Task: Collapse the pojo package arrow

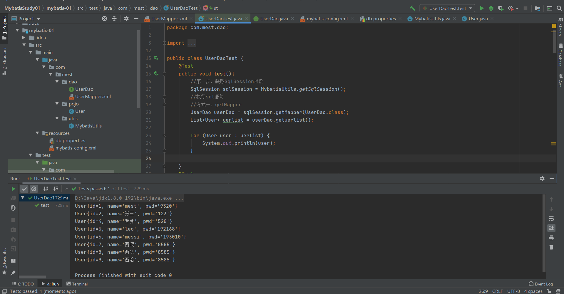Action: click(x=57, y=104)
